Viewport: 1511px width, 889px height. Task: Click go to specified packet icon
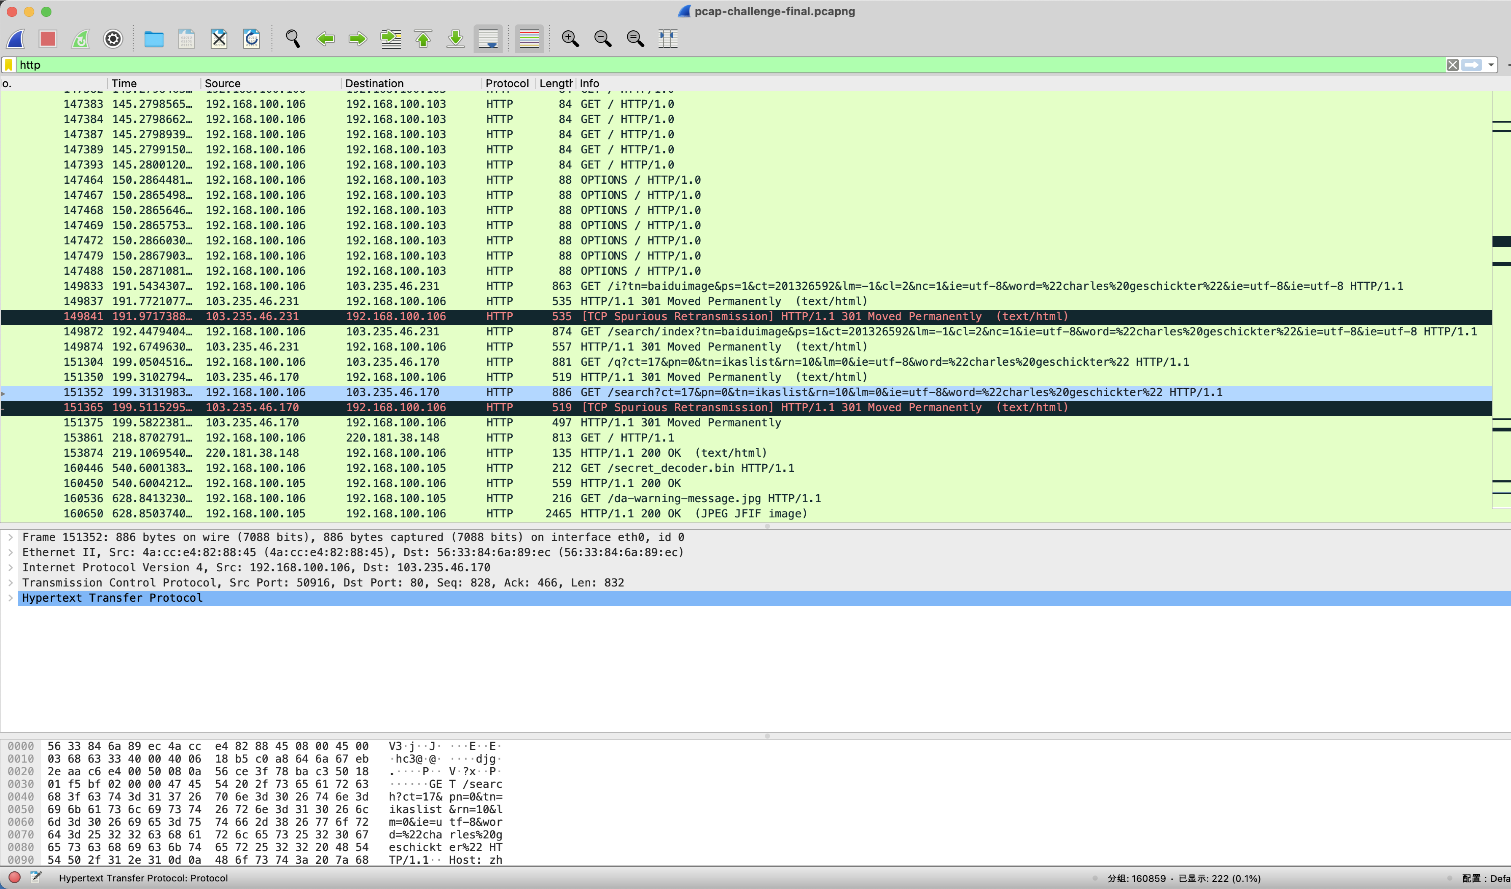coord(391,39)
